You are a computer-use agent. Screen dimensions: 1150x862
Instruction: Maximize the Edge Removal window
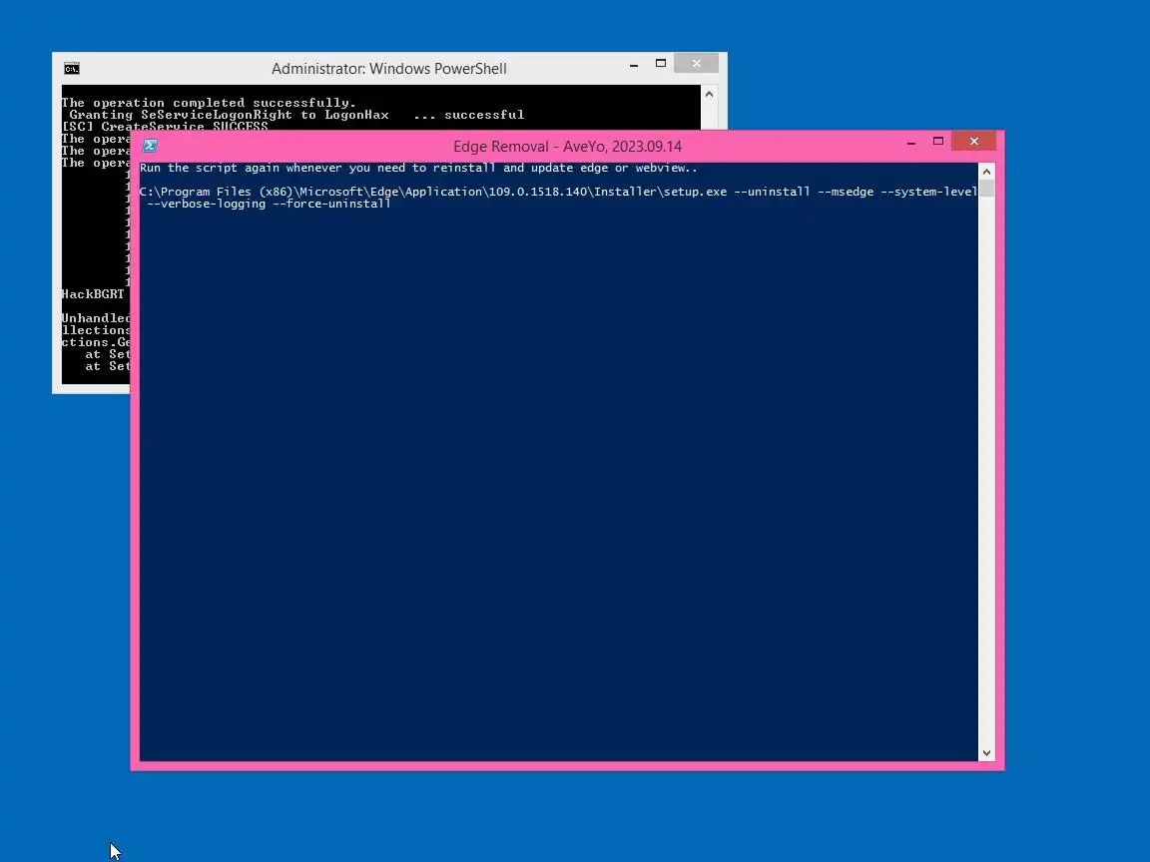[x=938, y=142]
